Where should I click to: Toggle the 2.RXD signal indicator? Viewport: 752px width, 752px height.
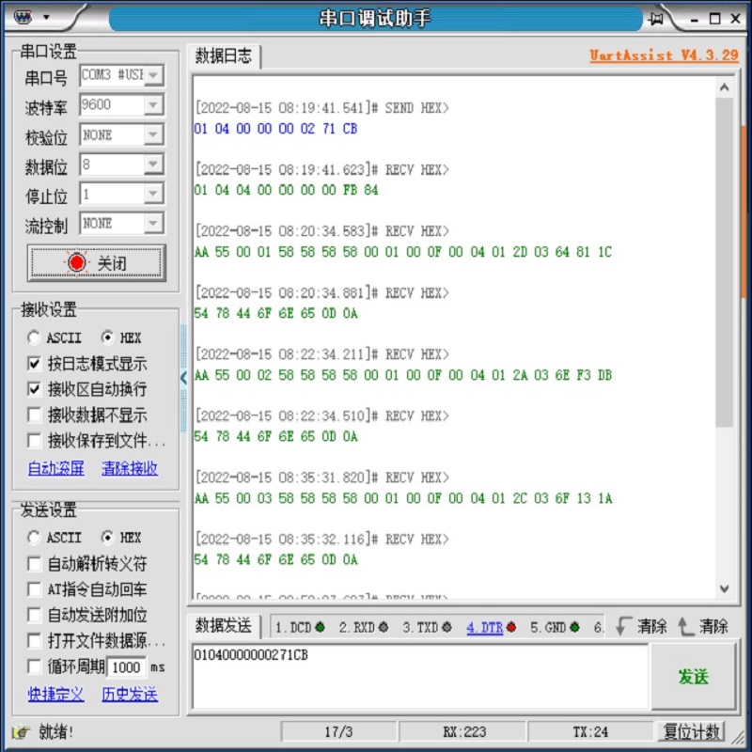(384, 627)
